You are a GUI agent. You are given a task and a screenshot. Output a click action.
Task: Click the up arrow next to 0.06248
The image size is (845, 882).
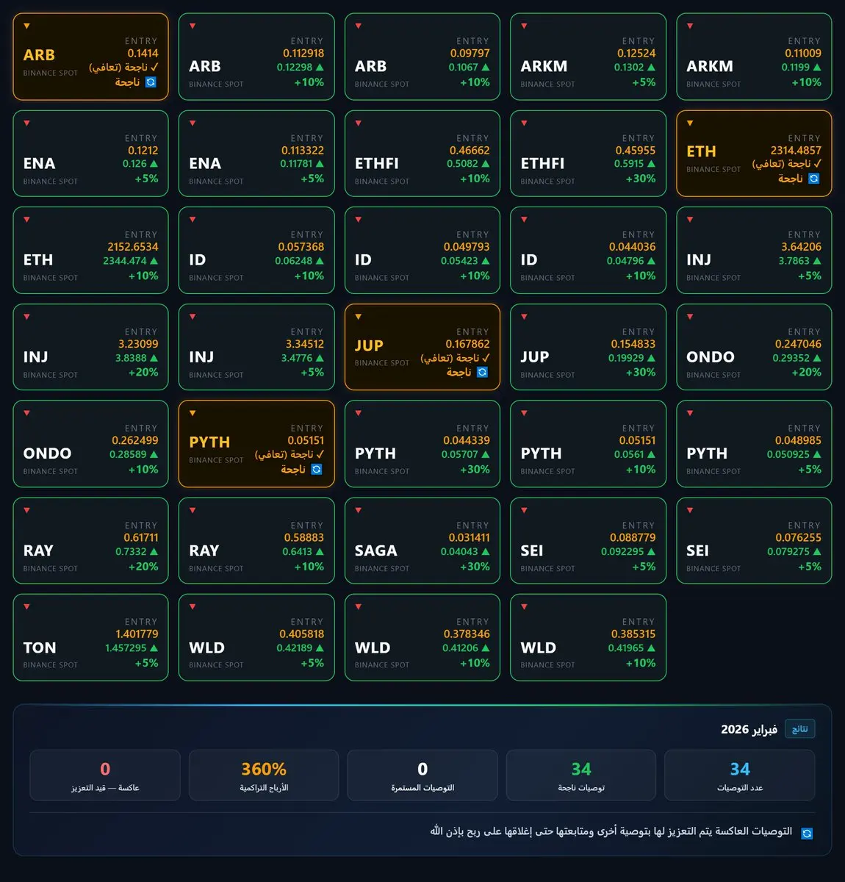click(x=320, y=261)
